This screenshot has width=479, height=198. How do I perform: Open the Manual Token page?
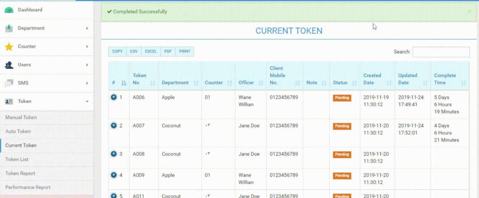click(21, 117)
